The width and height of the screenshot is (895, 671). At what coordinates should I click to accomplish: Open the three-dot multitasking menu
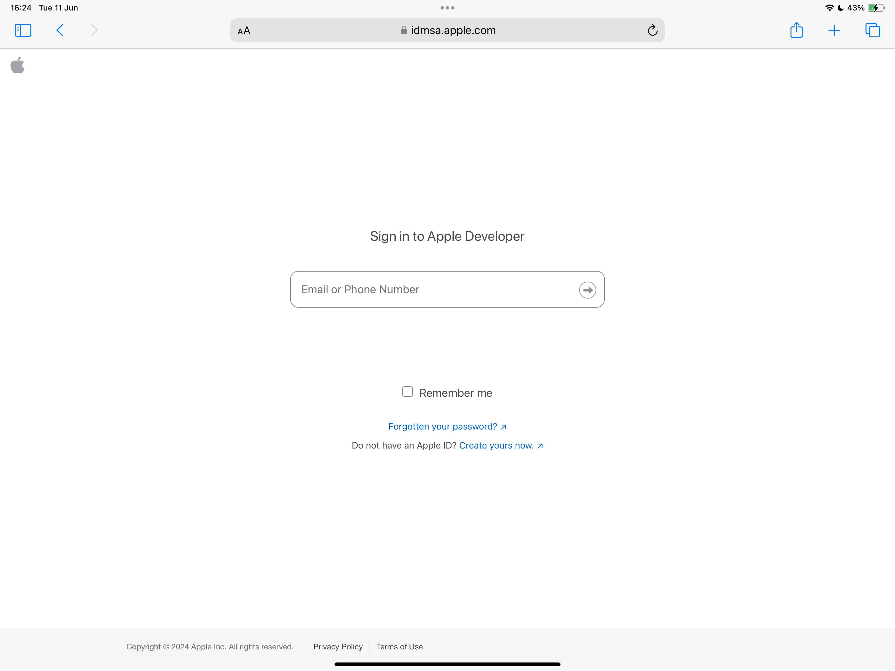pos(447,8)
